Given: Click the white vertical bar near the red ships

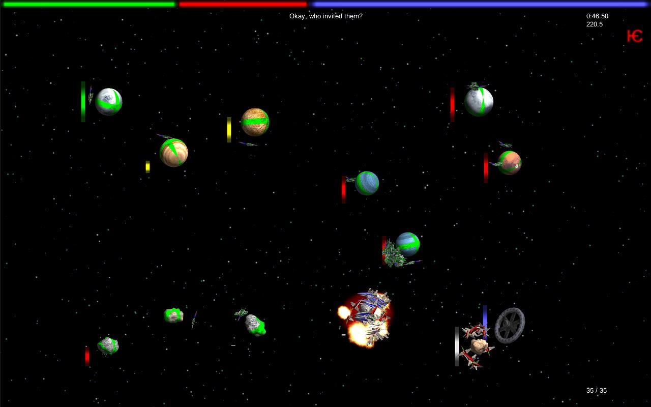Looking at the screenshot, I should pos(457,346).
